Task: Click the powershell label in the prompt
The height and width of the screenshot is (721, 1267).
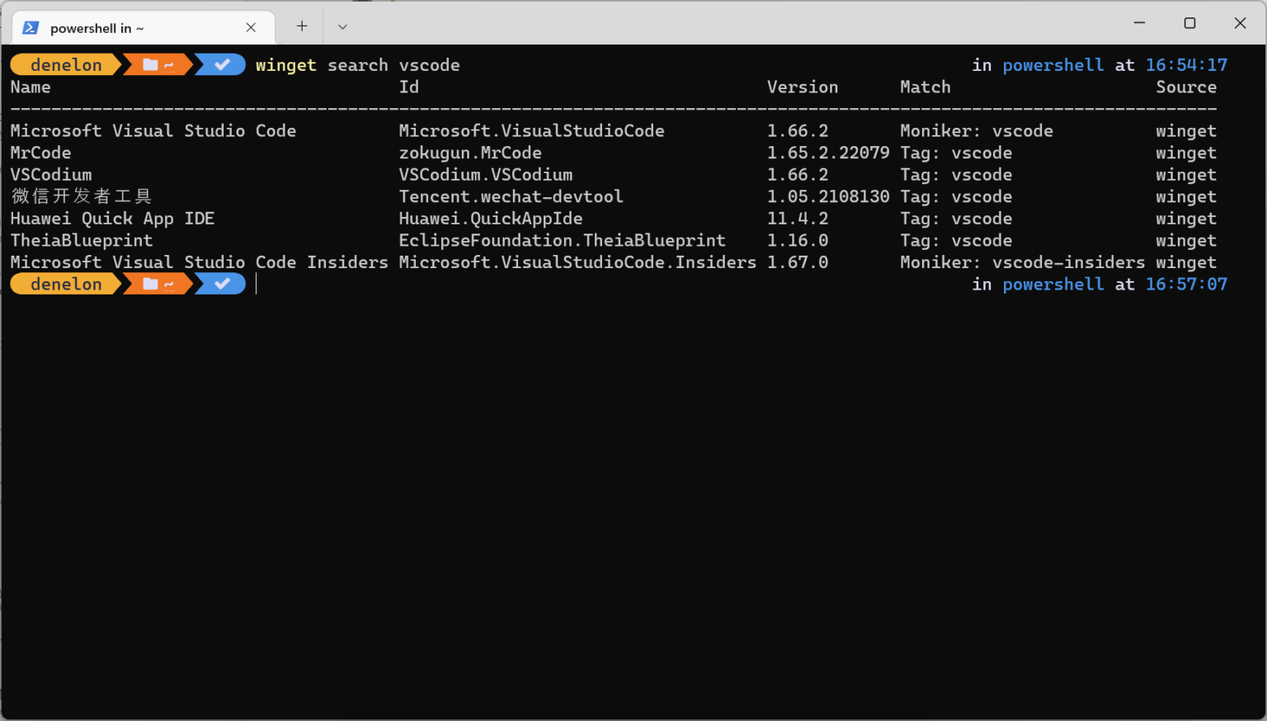Action: 1053,64
